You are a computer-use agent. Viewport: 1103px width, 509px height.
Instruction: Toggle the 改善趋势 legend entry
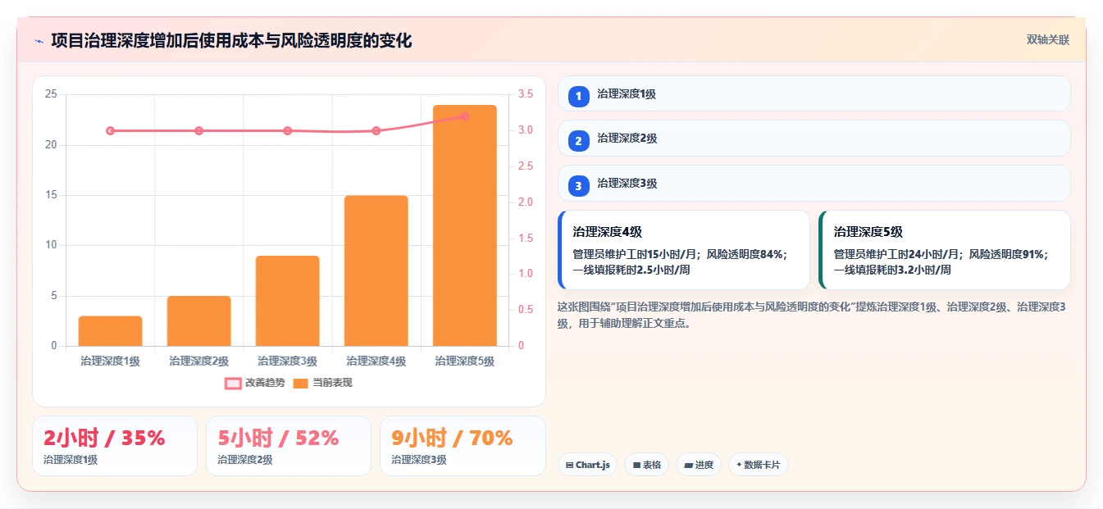tap(255, 383)
